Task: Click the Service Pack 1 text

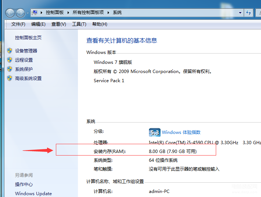Action: 109,81
